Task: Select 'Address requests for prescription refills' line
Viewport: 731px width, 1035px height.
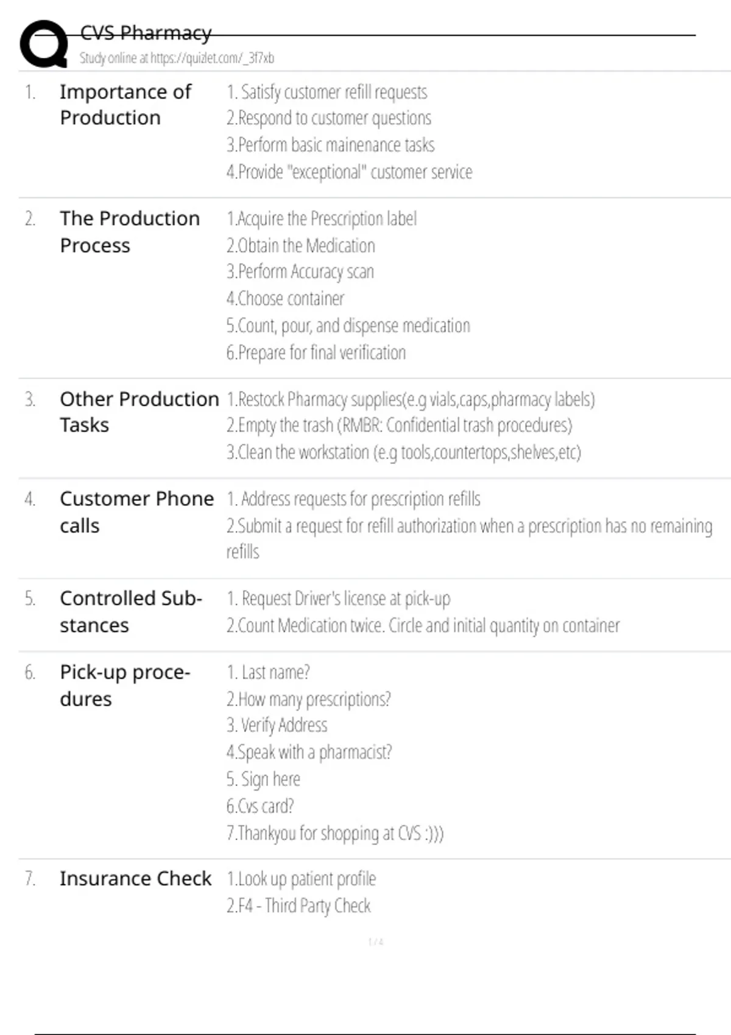Action: tap(354, 499)
